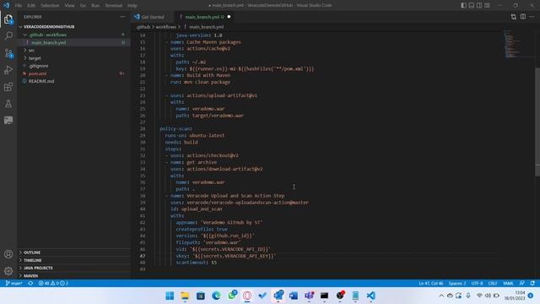Click the main* git branch indicator
Viewport: 540px width, 304px height.
click(13, 284)
